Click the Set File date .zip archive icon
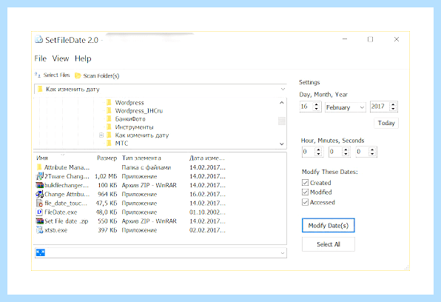441x302 pixels. 40,221
